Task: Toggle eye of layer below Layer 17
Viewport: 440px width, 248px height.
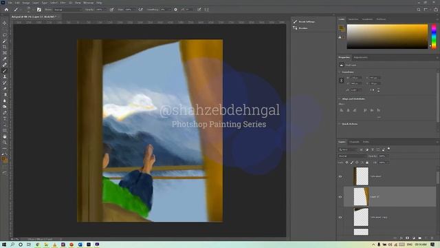Action: tap(340, 218)
